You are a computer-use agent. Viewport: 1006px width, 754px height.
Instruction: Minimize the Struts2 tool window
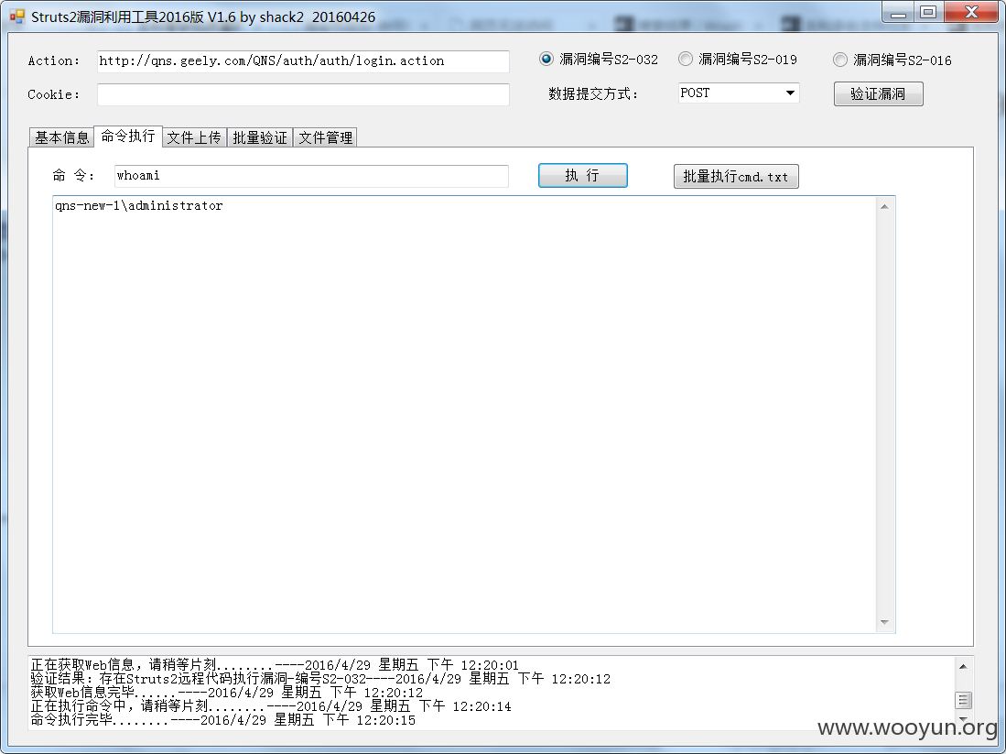click(898, 12)
